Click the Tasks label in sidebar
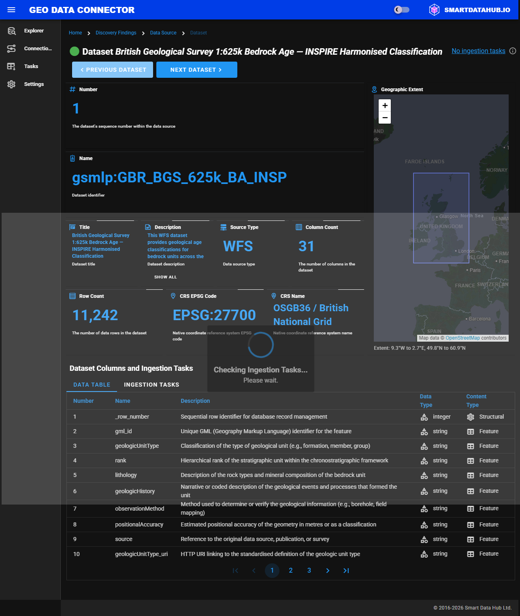Viewport: 520px width, 616px height. tap(31, 66)
